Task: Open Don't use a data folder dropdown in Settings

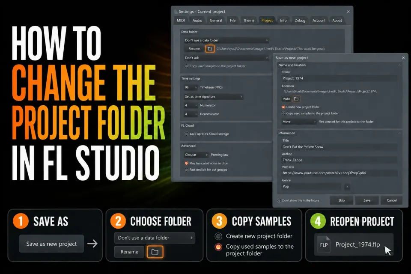Action: click(226, 40)
